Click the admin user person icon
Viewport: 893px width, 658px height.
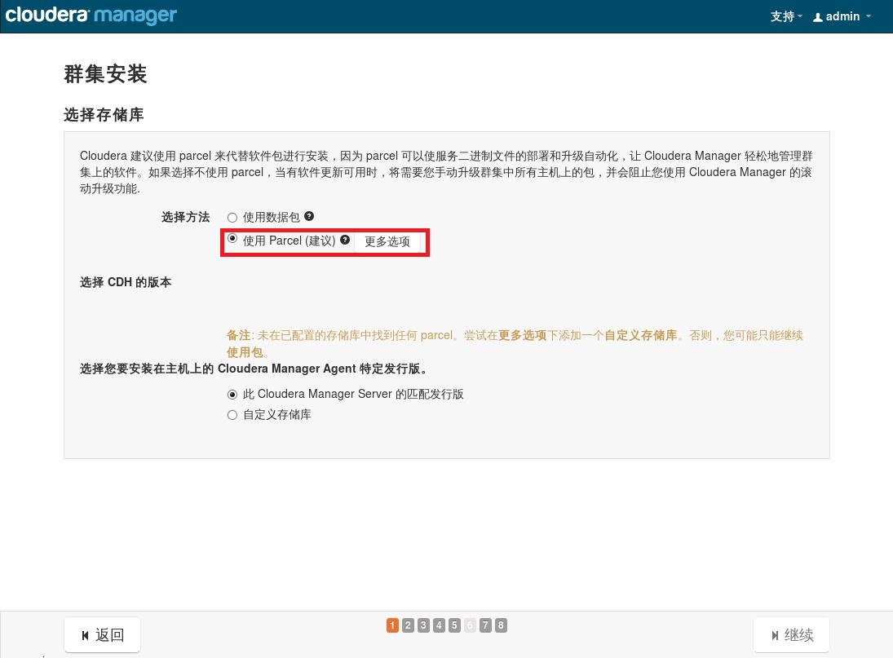click(818, 17)
